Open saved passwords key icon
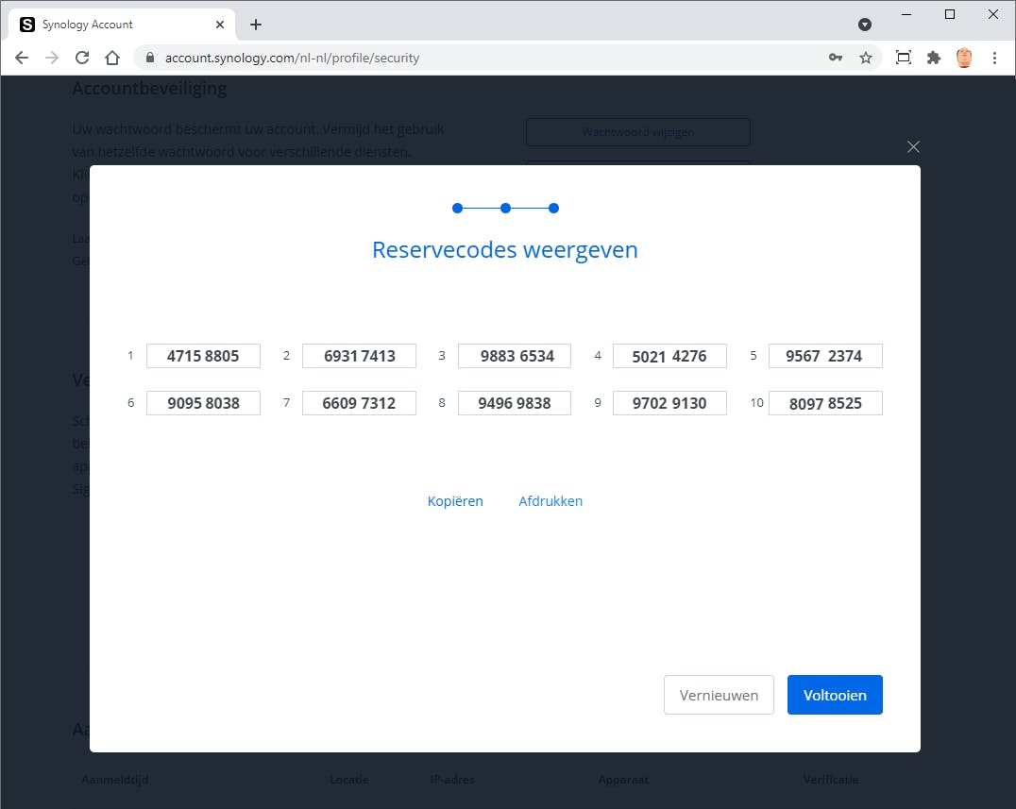 pyautogui.click(x=836, y=58)
